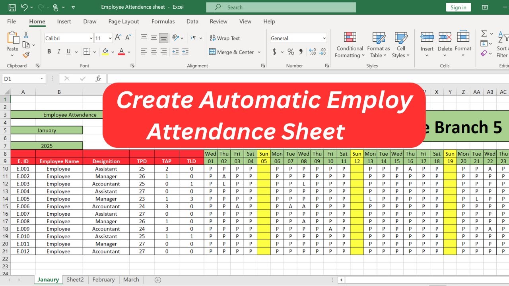Decrease font size with small A icon
Viewport: 509px width, 286px height.
[x=128, y=38]
